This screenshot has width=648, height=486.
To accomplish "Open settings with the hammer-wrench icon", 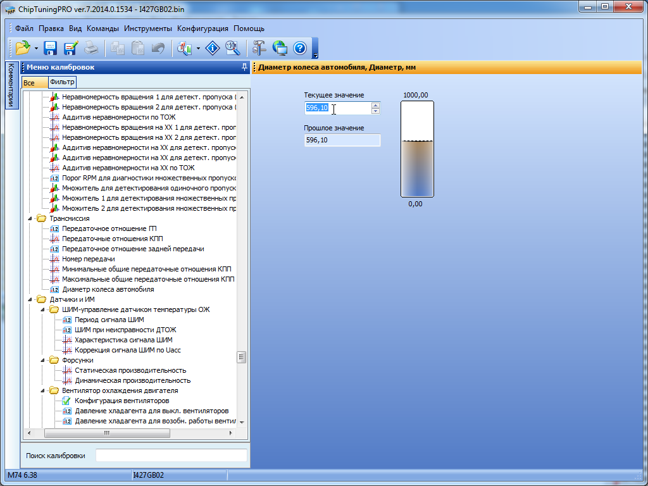I will tap(259, 48).
